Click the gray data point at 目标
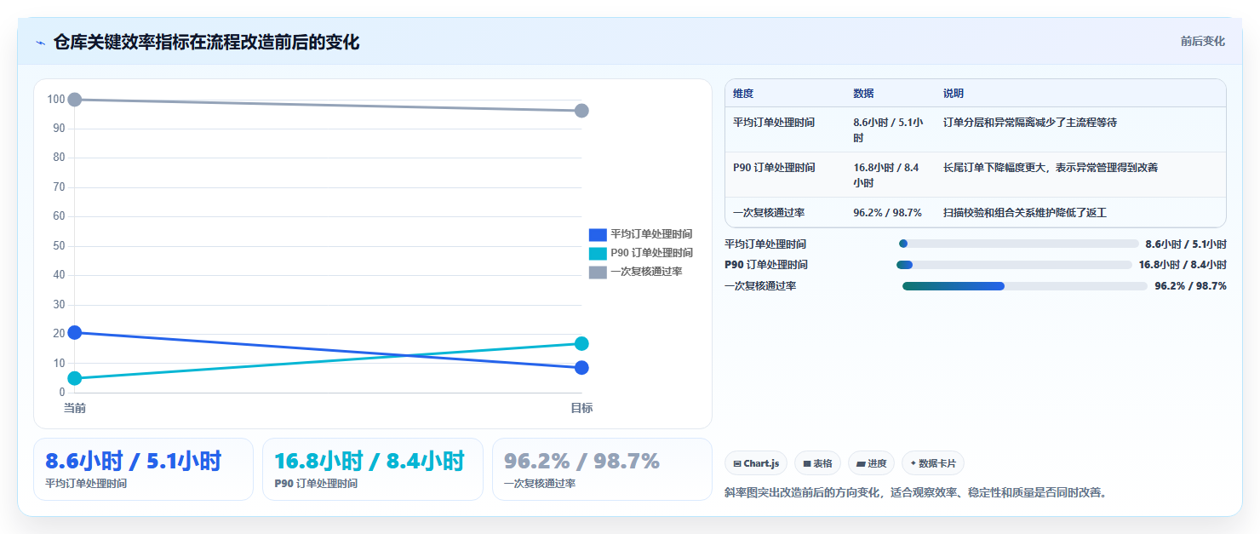Viewport: 1260px width, 534px height. point(581,111)
